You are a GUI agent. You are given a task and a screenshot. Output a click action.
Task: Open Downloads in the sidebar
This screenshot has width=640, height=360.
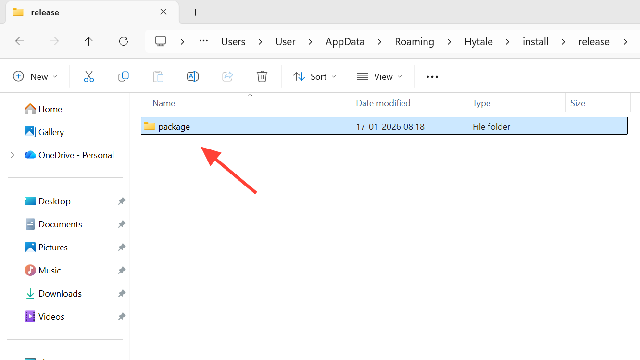[x=60, y=293]
